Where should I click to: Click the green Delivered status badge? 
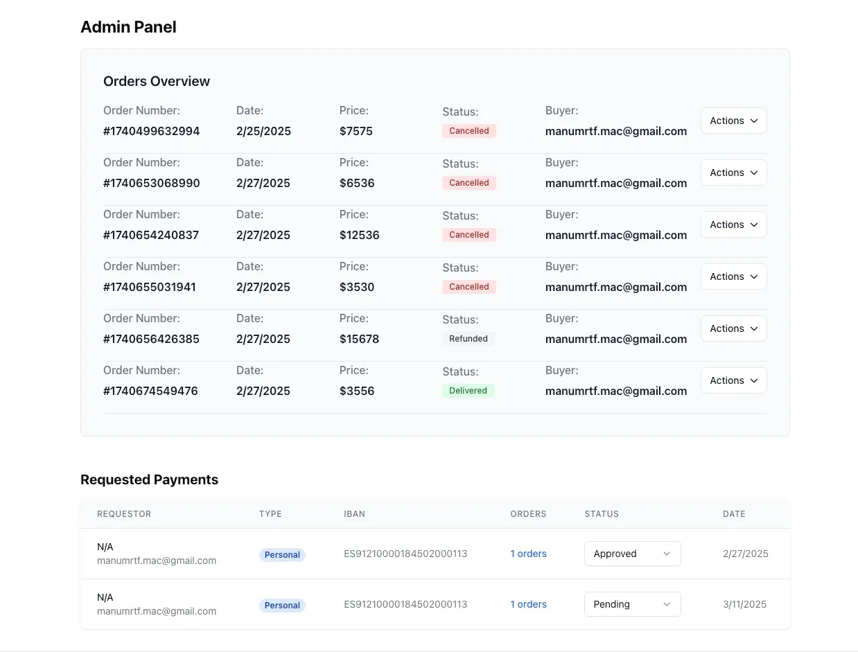pyautogui.click(x=468, y=391)
